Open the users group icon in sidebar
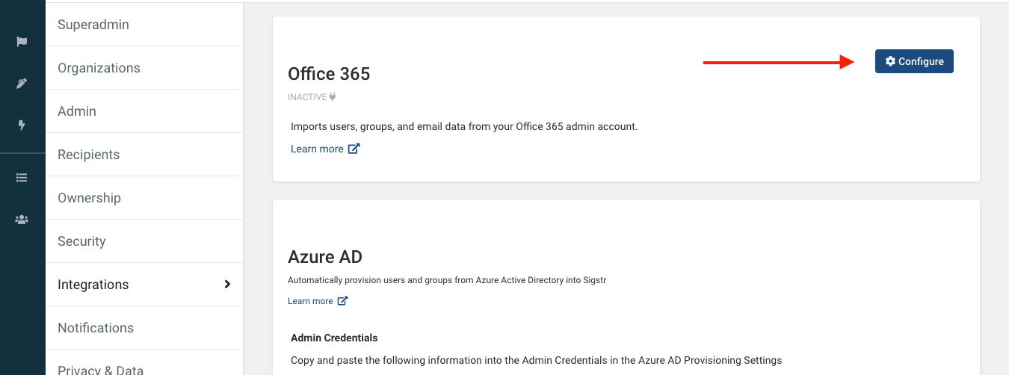Image resolution: width=1009 pixels, height=375 pixels. 22,220
